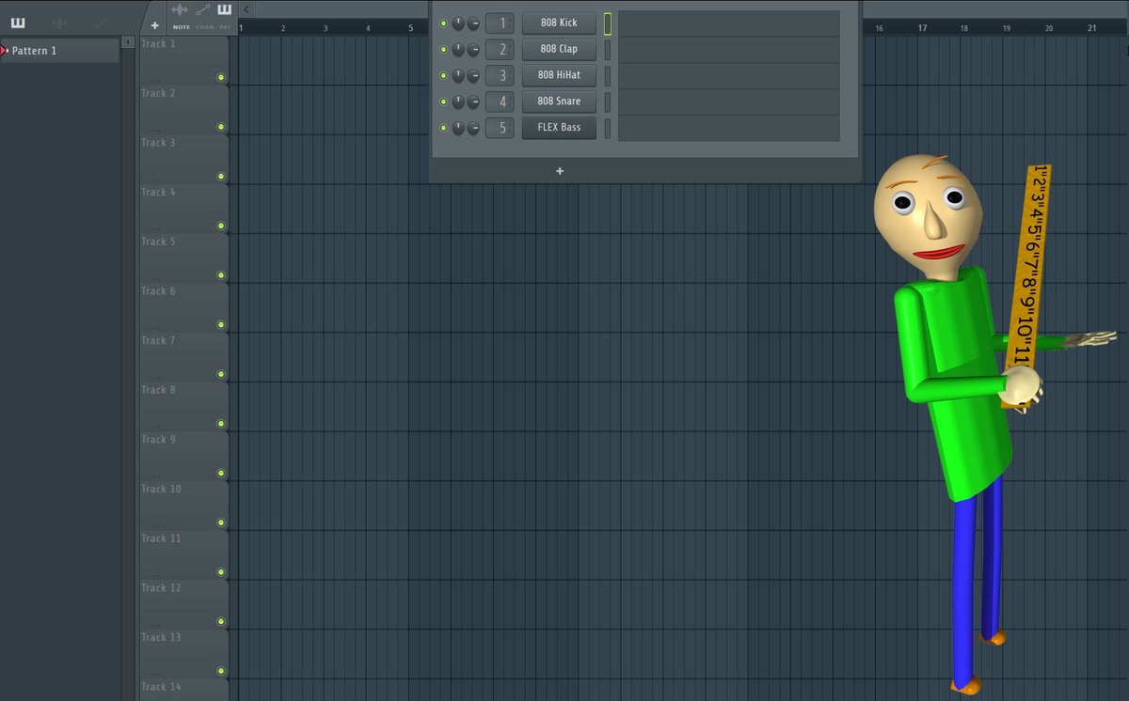Click the 808 Snare channel select indicator

click(x=608, y=102)
